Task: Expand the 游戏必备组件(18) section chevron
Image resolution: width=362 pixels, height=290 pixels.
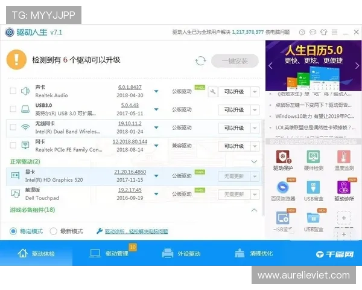Action: pos(254,210)
